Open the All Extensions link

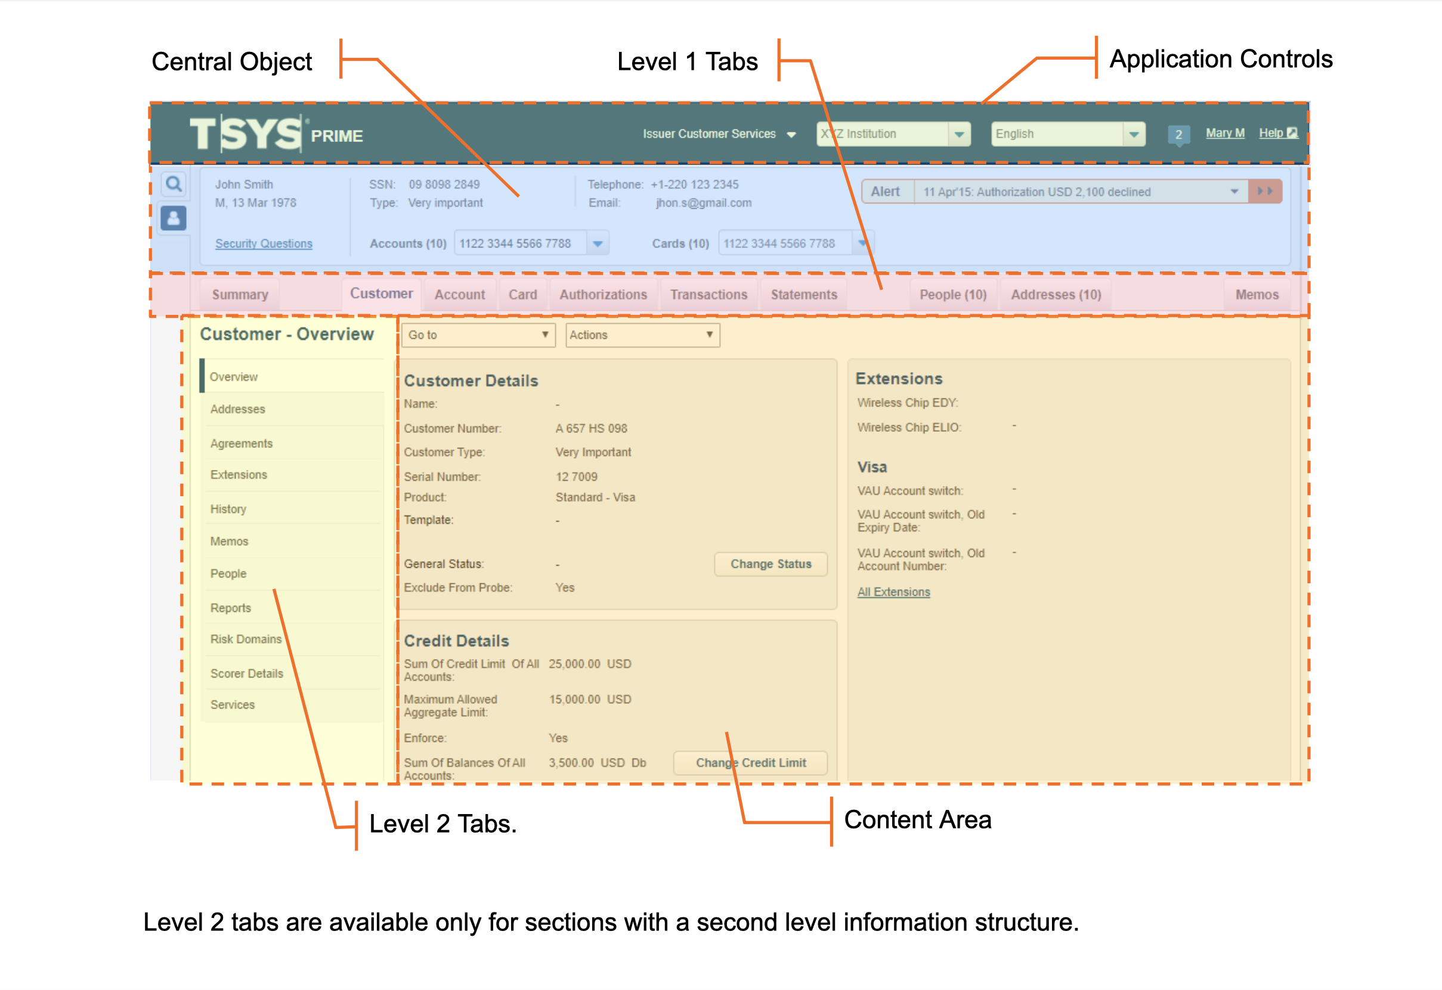coord(893,592)
